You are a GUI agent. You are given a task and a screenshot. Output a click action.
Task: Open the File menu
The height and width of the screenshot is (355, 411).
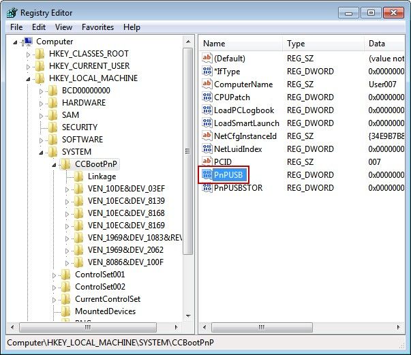(x=16, y=27)
